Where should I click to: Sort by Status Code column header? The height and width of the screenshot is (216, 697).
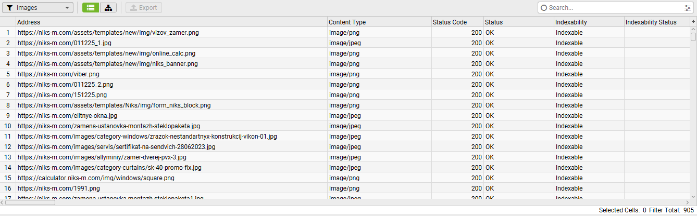coord(457,22)
